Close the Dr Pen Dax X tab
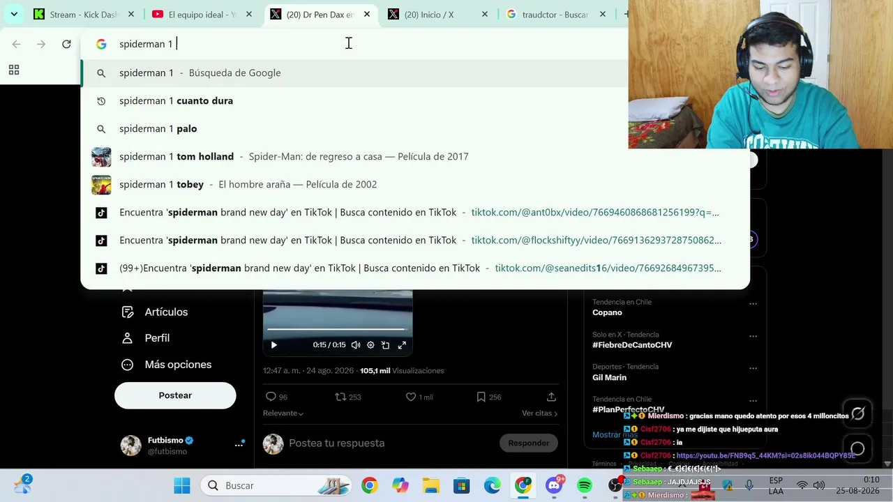Image resolution: width=893 pixels, height=502 pixels. [367, 14]
